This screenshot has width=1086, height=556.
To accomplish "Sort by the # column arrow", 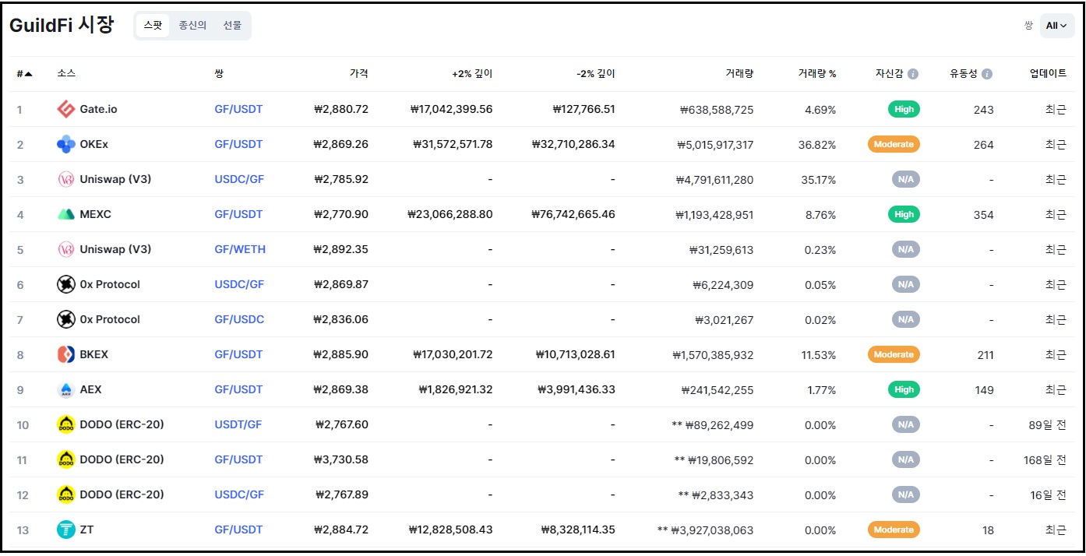I will (x=29, y=74).
